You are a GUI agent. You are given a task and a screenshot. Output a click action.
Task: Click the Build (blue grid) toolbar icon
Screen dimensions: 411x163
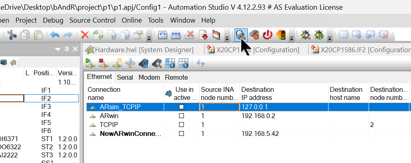163,35
